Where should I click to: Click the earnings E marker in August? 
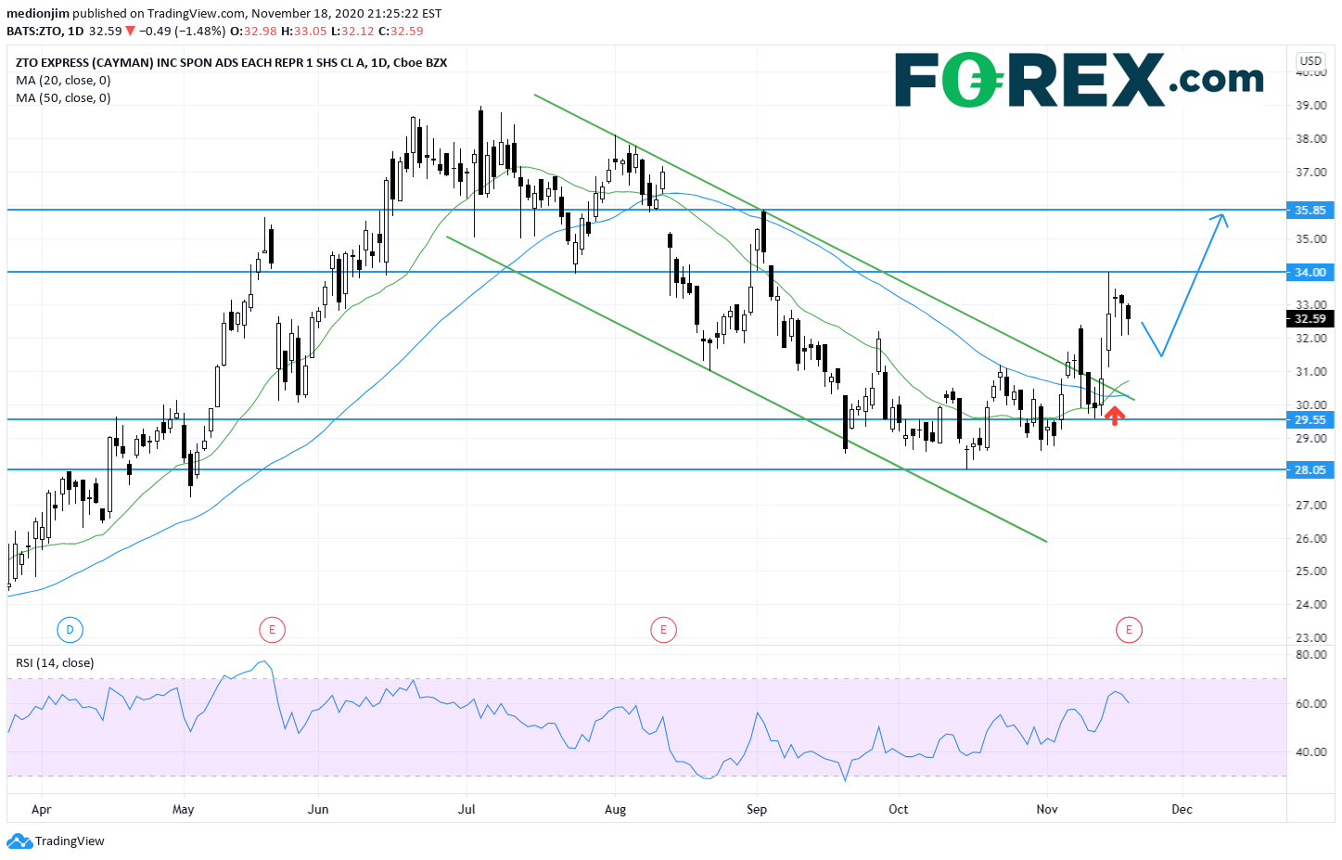(663, 630)
